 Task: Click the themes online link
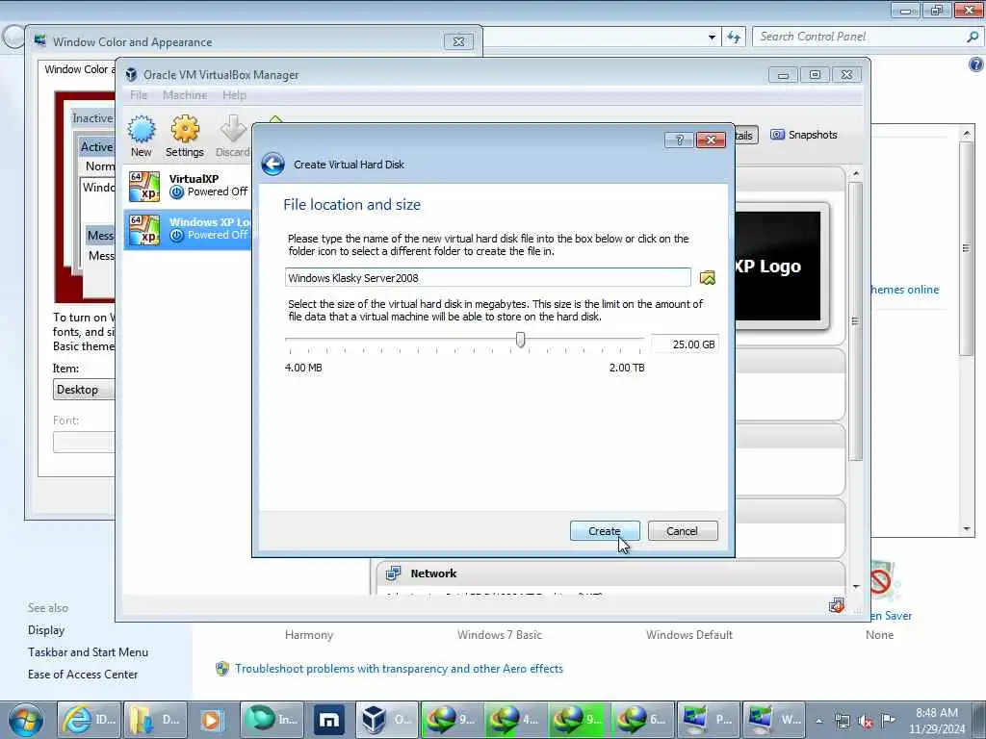coord(905,290)
